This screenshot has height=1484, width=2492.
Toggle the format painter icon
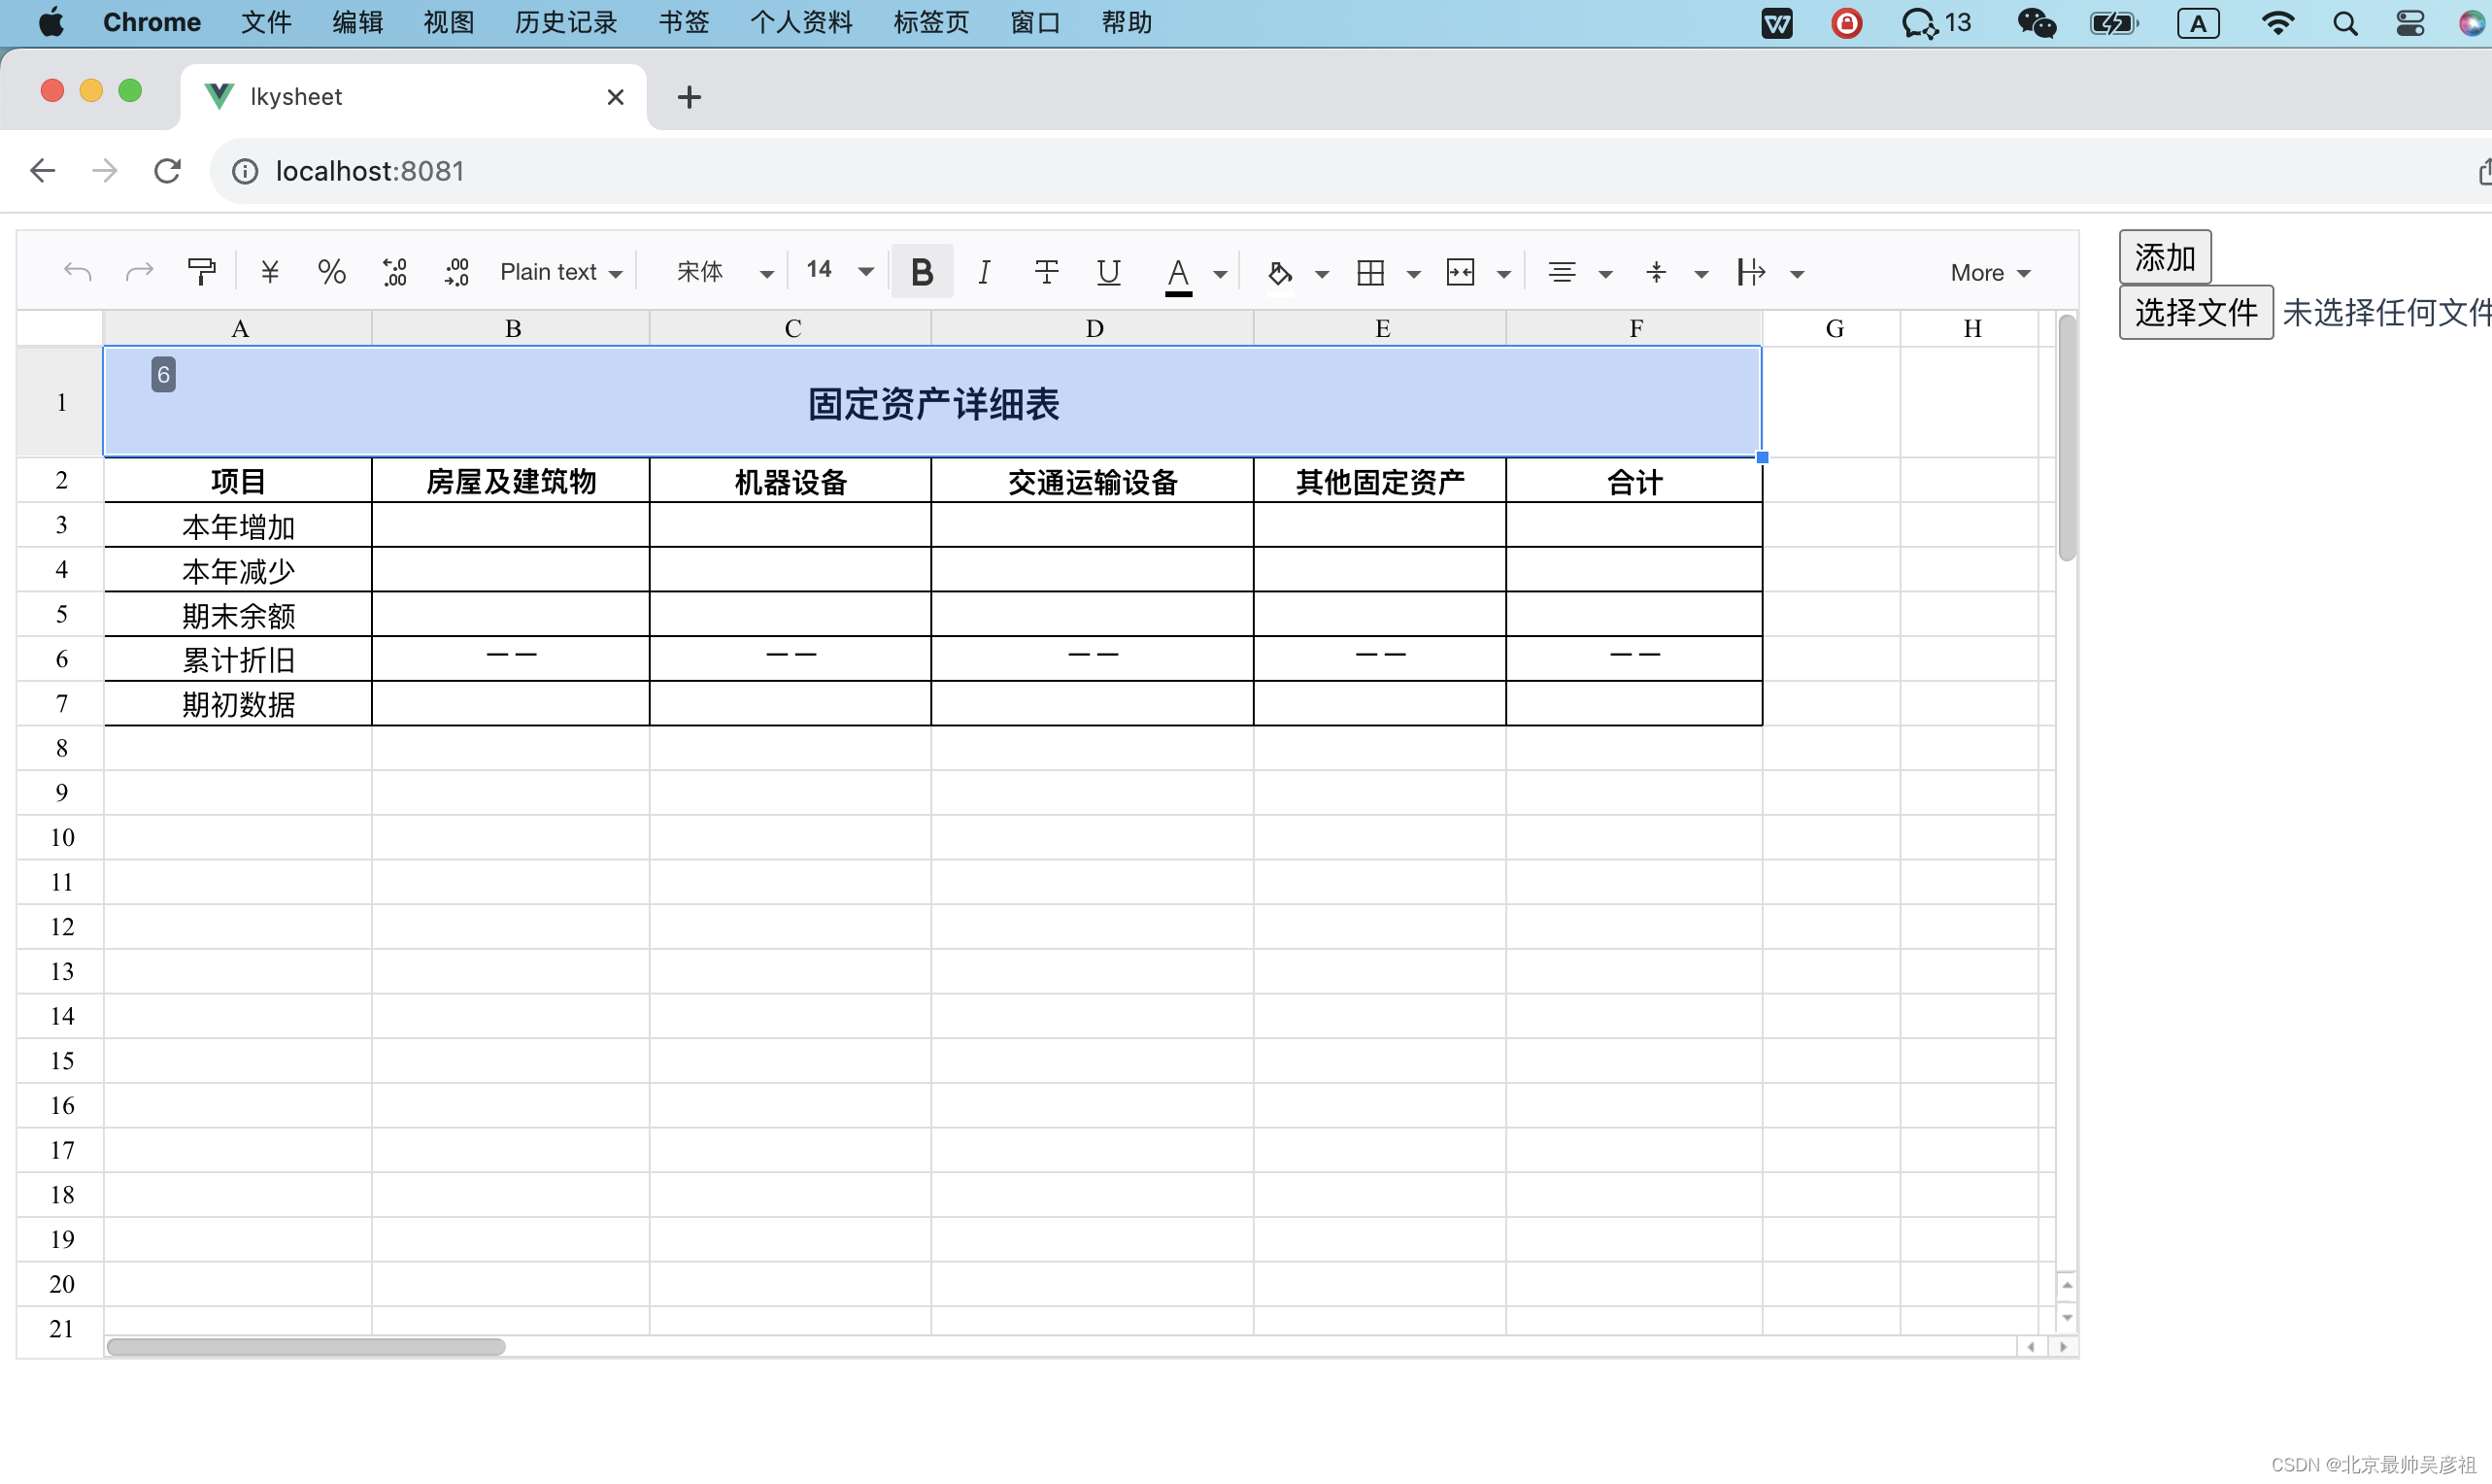tap(203, 270)
